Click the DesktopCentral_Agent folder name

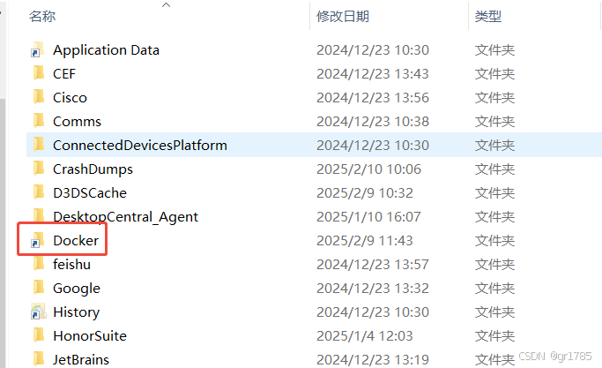pyautogui.click(x=125, y=217)
